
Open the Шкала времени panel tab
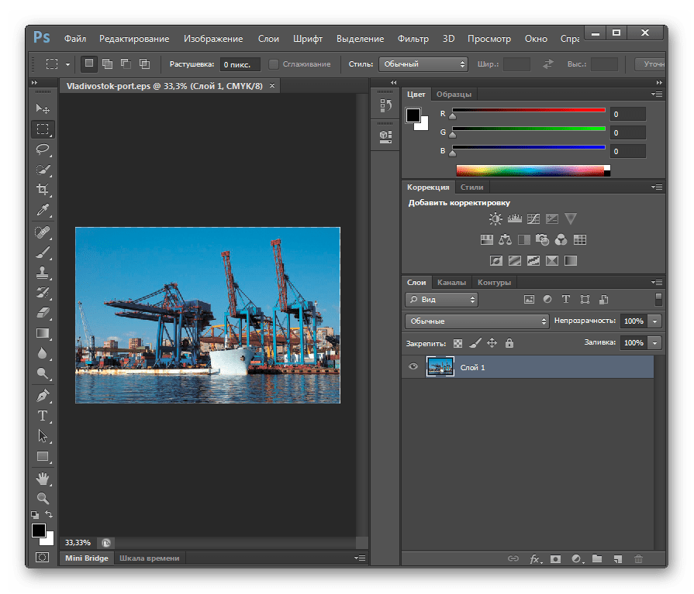coord(148,558)
